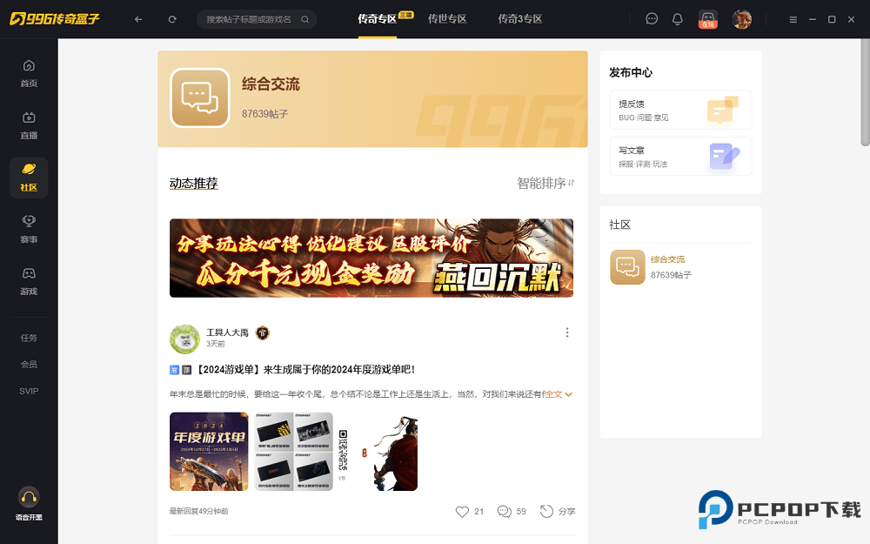Switch to the 传奇3专区 tab
The height and width of the screenshot is (544, 870).
point(520,19)
